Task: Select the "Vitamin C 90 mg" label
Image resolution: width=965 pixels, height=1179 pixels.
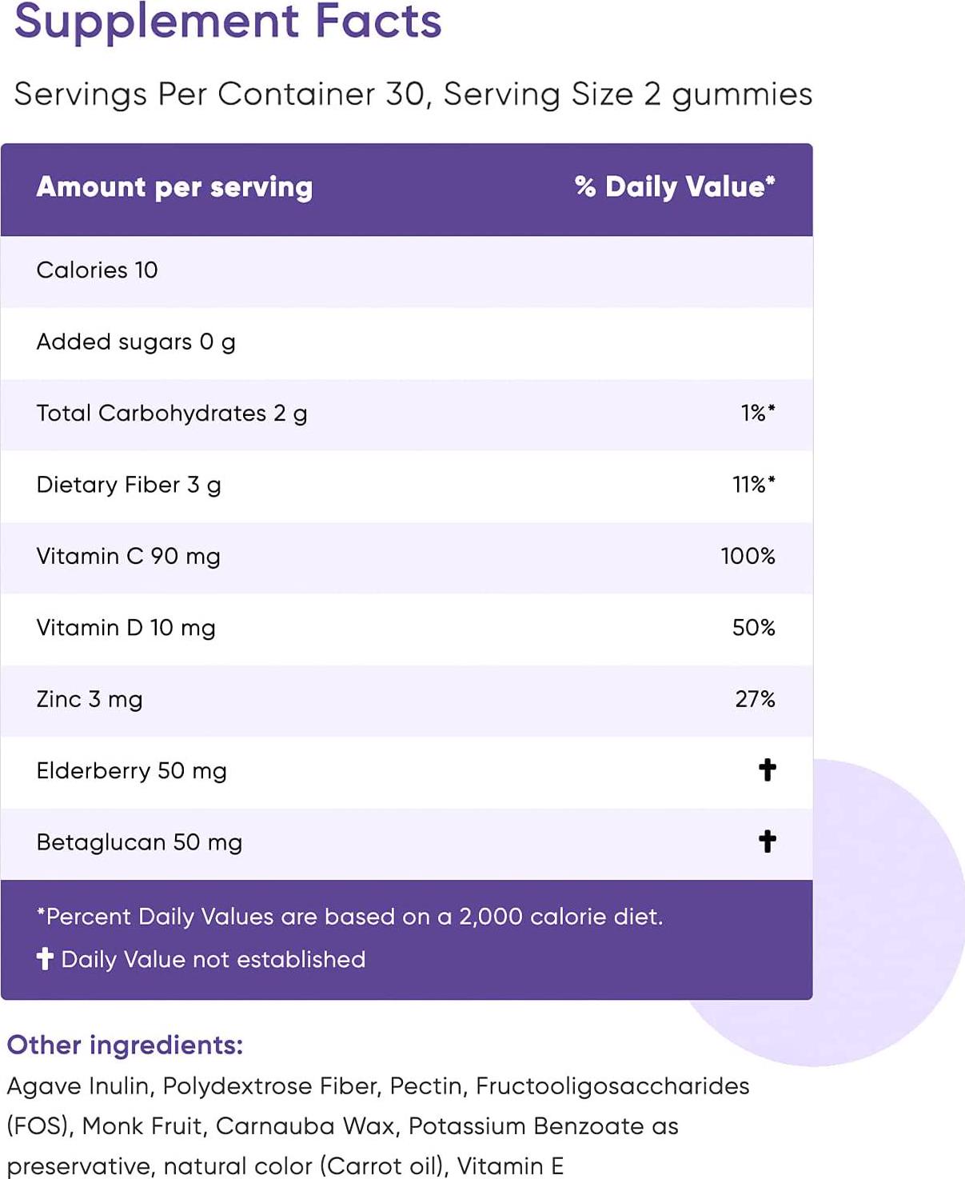Action: click(x=128, y=557)
